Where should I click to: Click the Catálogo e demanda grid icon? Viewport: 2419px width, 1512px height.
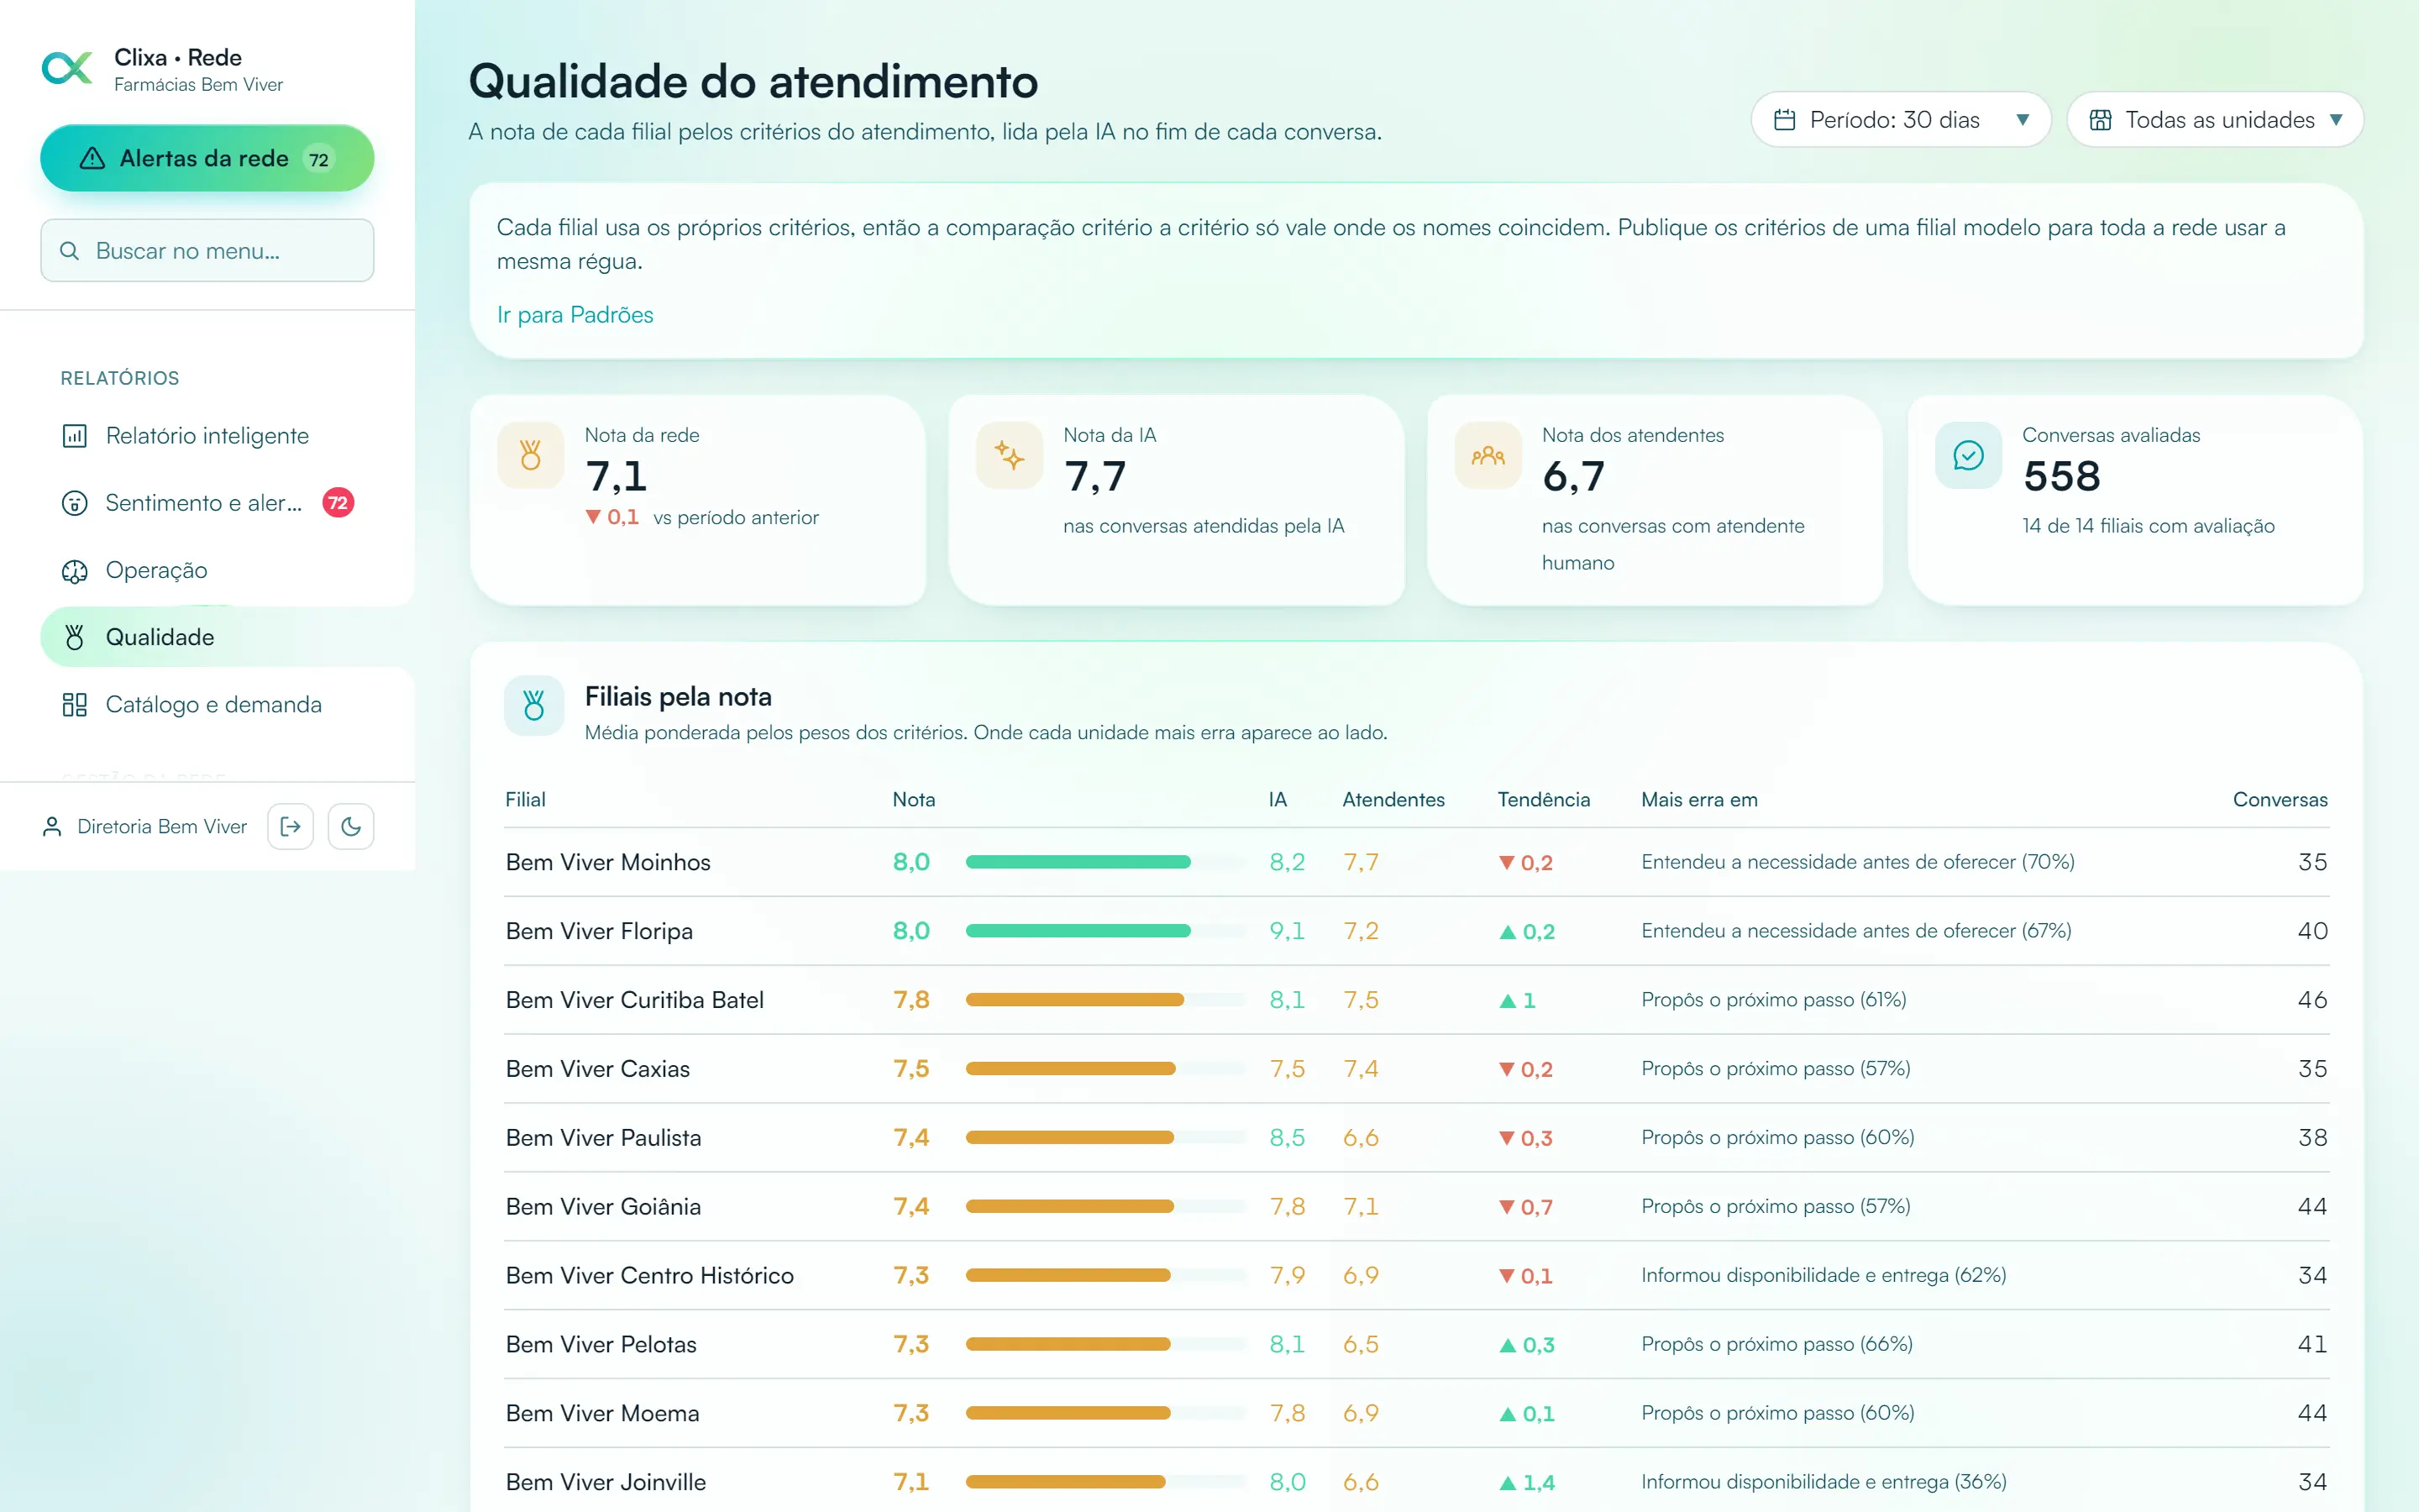pos(75,705)
